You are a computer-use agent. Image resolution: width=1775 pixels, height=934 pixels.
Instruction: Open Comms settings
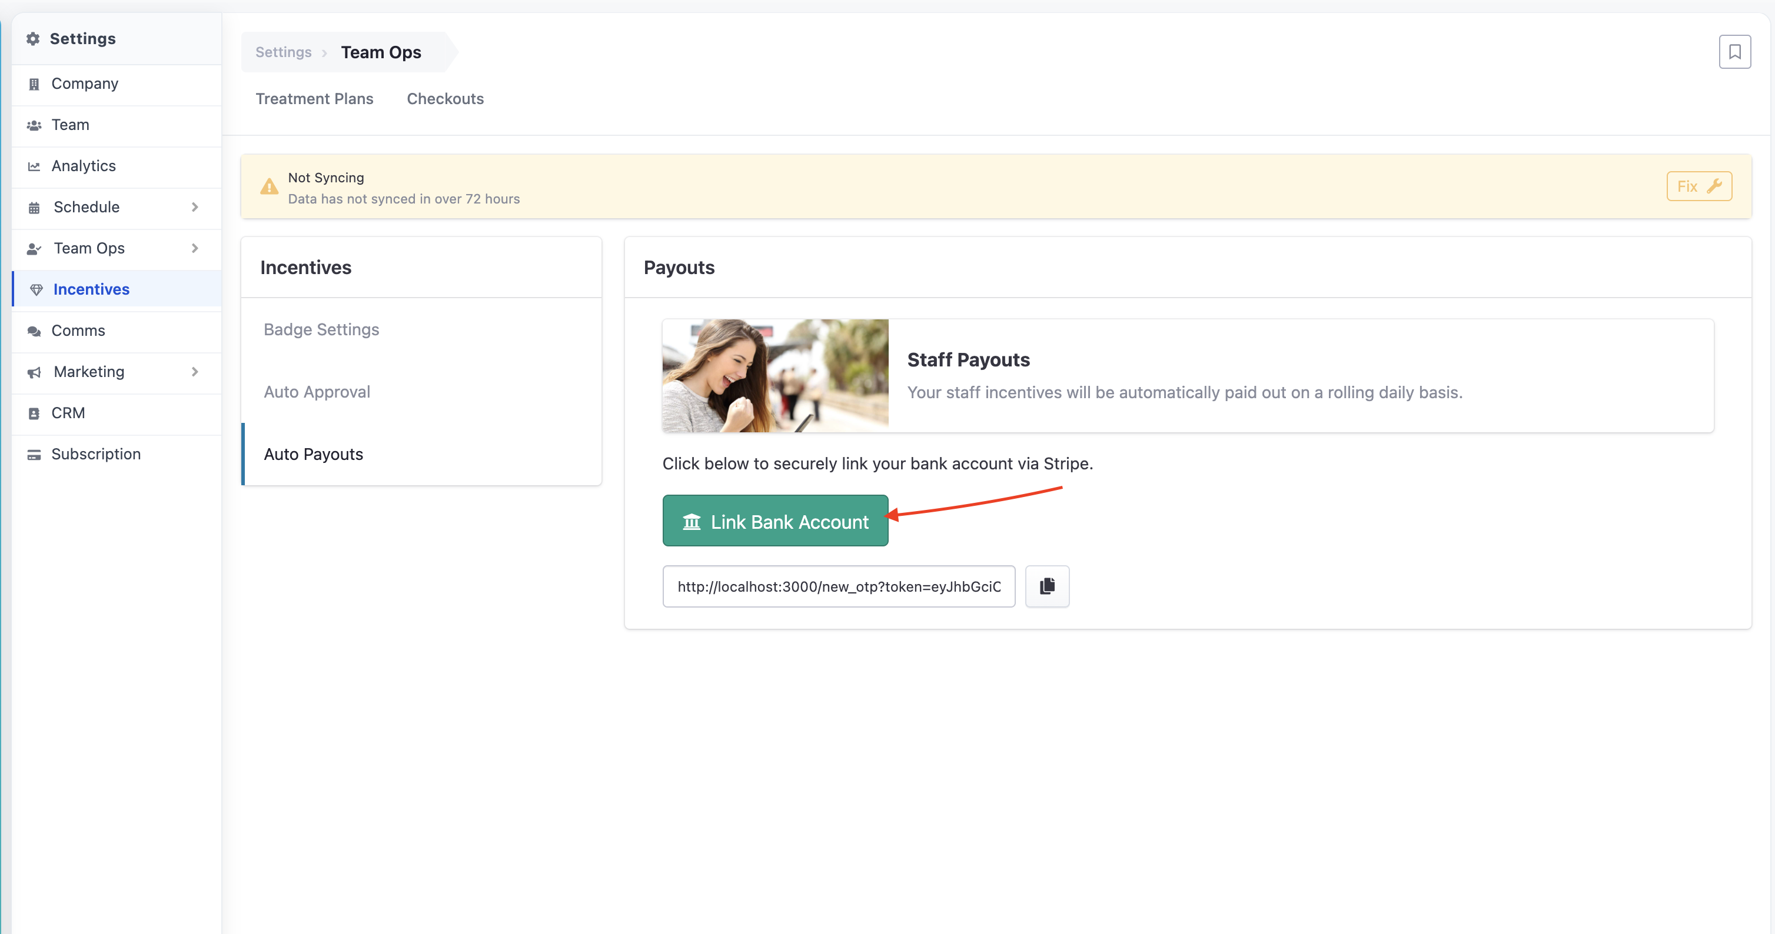[x=117, y=331]
